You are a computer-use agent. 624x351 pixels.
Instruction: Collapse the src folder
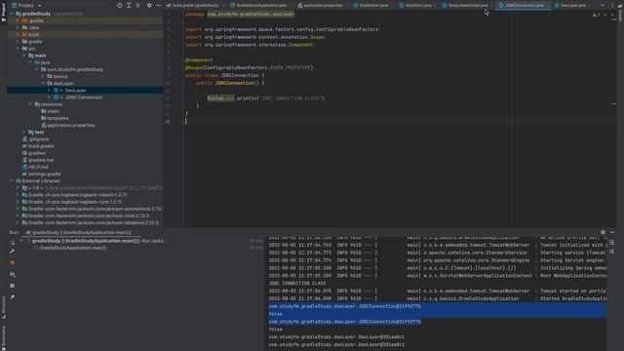click(x=18, y=49)
